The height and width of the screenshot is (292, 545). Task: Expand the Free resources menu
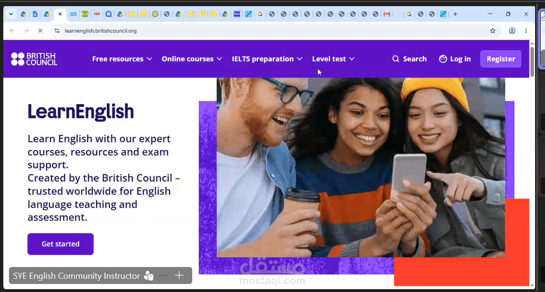coord(122,59)
